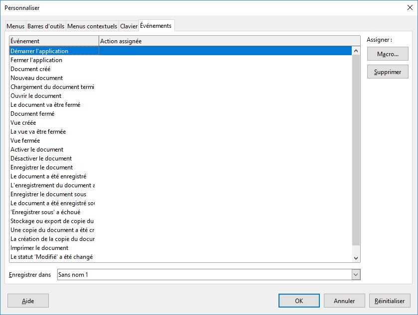Viewport: 418px width, 315px height.
Task: Switch to the Menus tab
Action: point(15,26)
